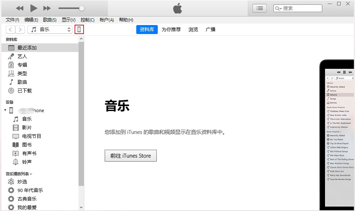The height and width of the screenshot is (211, 355).
Task: Click the 已下载 download icon
Action: click(11, 91)
